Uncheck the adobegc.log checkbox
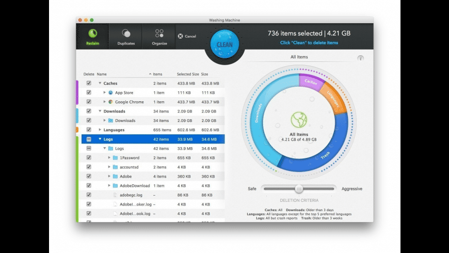449x253 pixels. coord(89,195)
